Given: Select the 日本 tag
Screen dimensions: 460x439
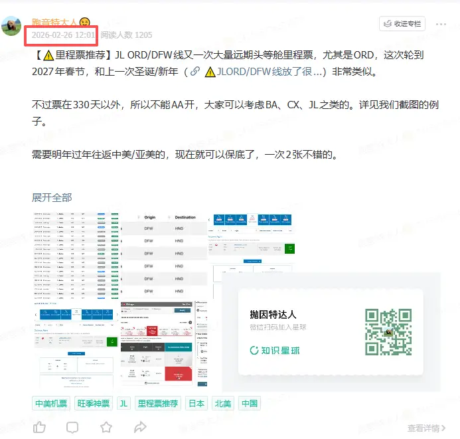Looking at the screenshot, I should (x=196, y=404).
